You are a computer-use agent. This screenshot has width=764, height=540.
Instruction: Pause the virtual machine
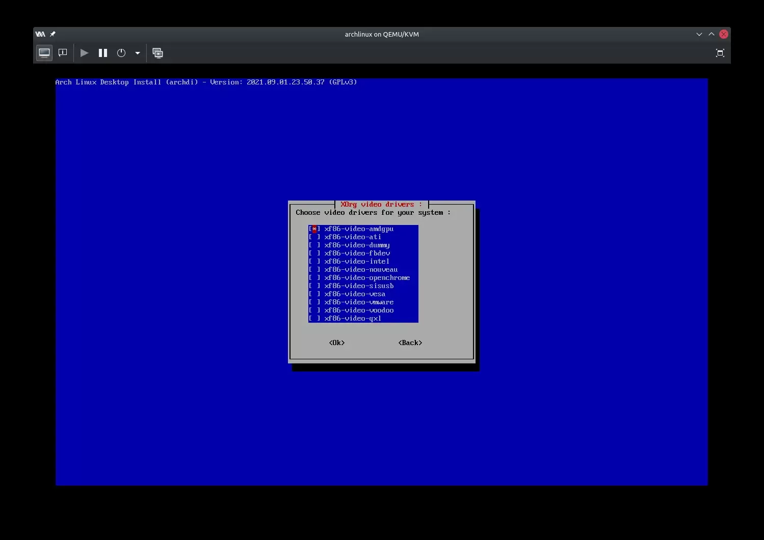pos(103,53)
